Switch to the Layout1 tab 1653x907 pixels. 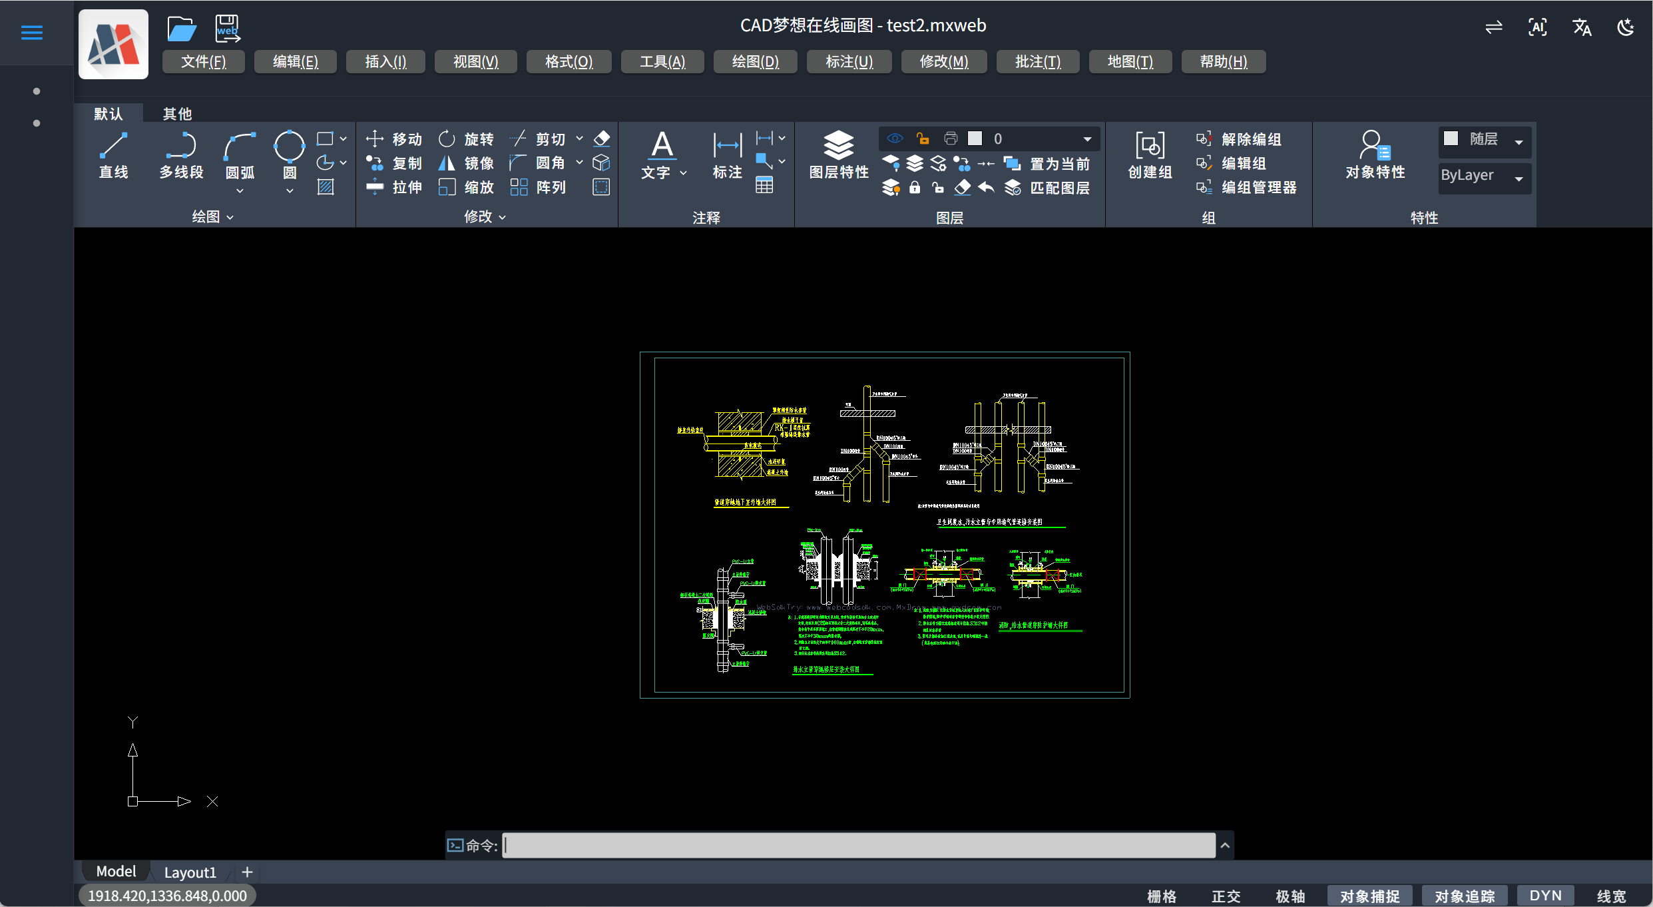(x=190, y=872)
